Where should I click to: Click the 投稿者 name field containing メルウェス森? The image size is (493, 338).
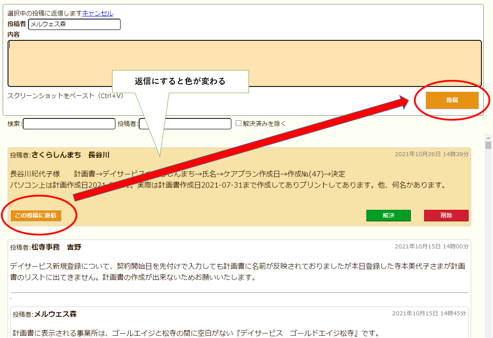pos(74,24)
